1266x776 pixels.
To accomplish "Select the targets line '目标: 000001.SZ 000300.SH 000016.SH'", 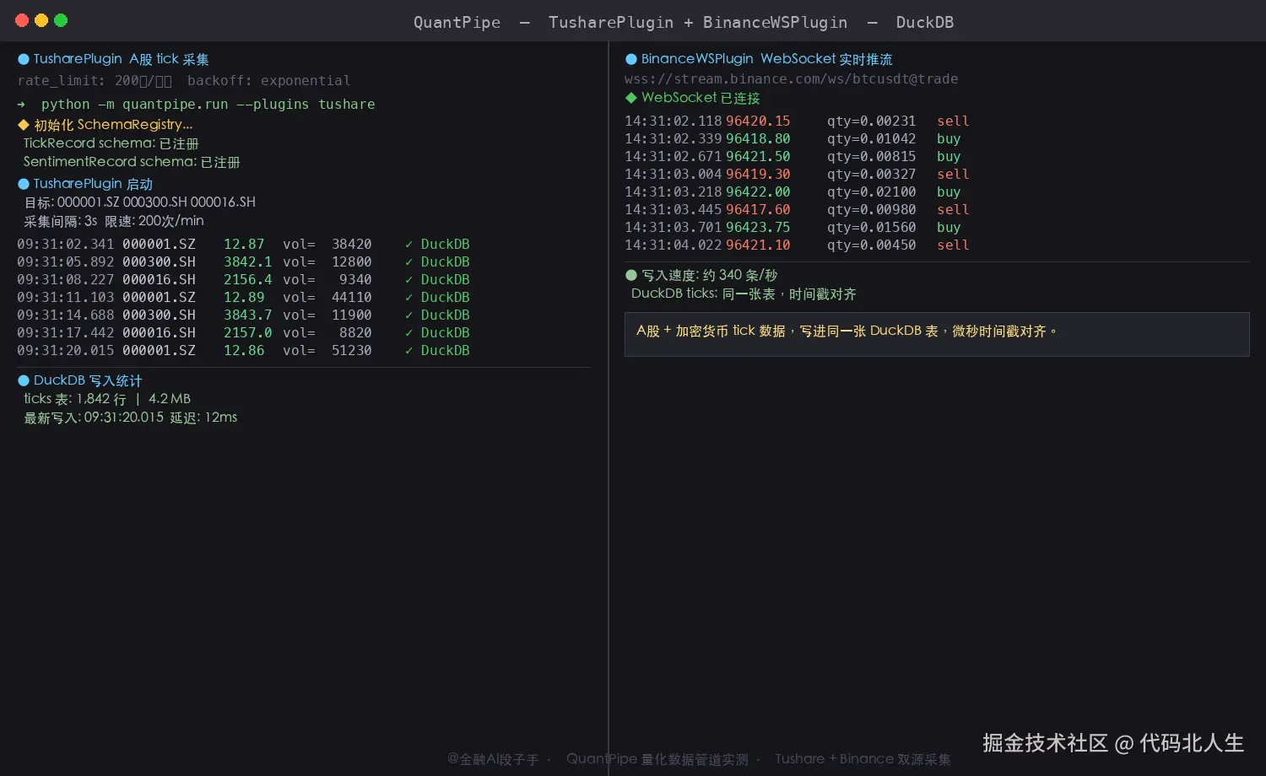I will coord(139,202).
